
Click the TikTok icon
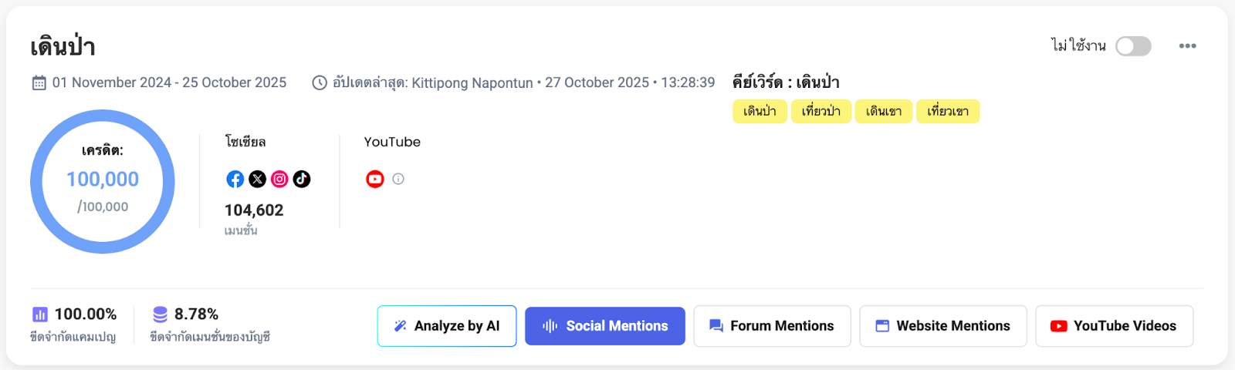pyautogui.click(x=302, y=180)
